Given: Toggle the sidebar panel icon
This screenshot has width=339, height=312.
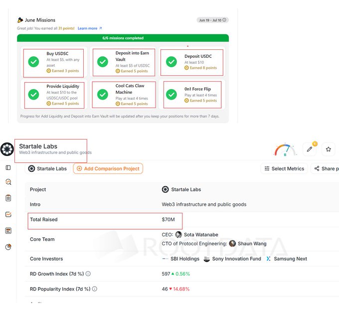Looking at the screenshot, I should pos(8,167).
